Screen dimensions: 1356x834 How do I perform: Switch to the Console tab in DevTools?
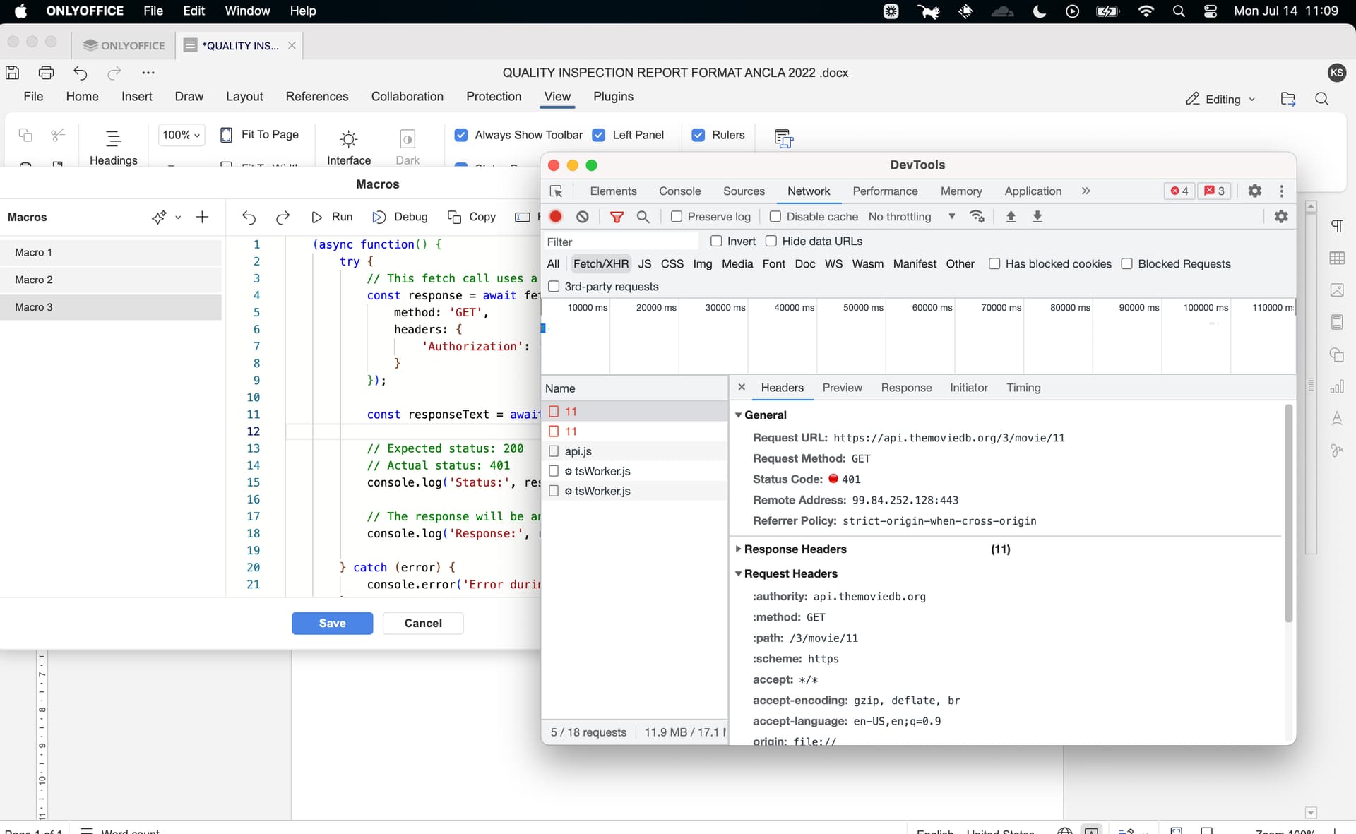click(679, 191)
